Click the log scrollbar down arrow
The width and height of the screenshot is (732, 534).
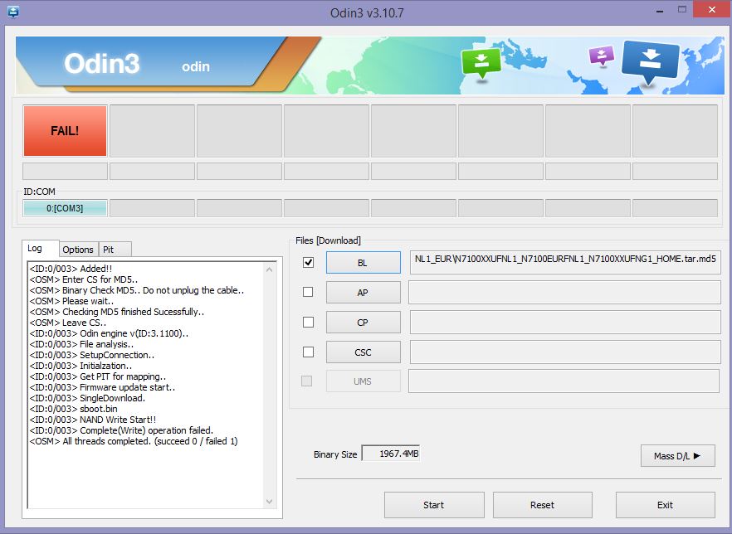click(270, 502)
